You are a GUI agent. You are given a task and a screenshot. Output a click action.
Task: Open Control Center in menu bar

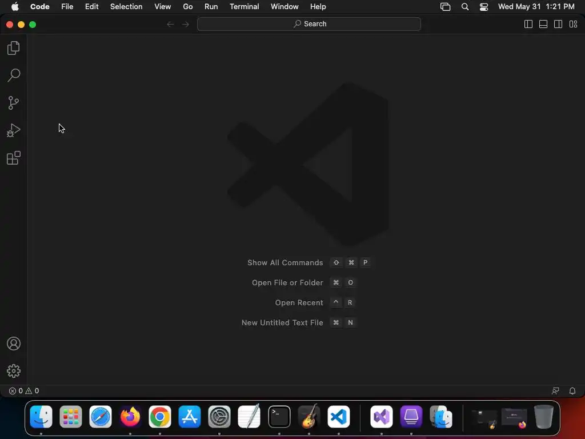[x=484, y=7]
